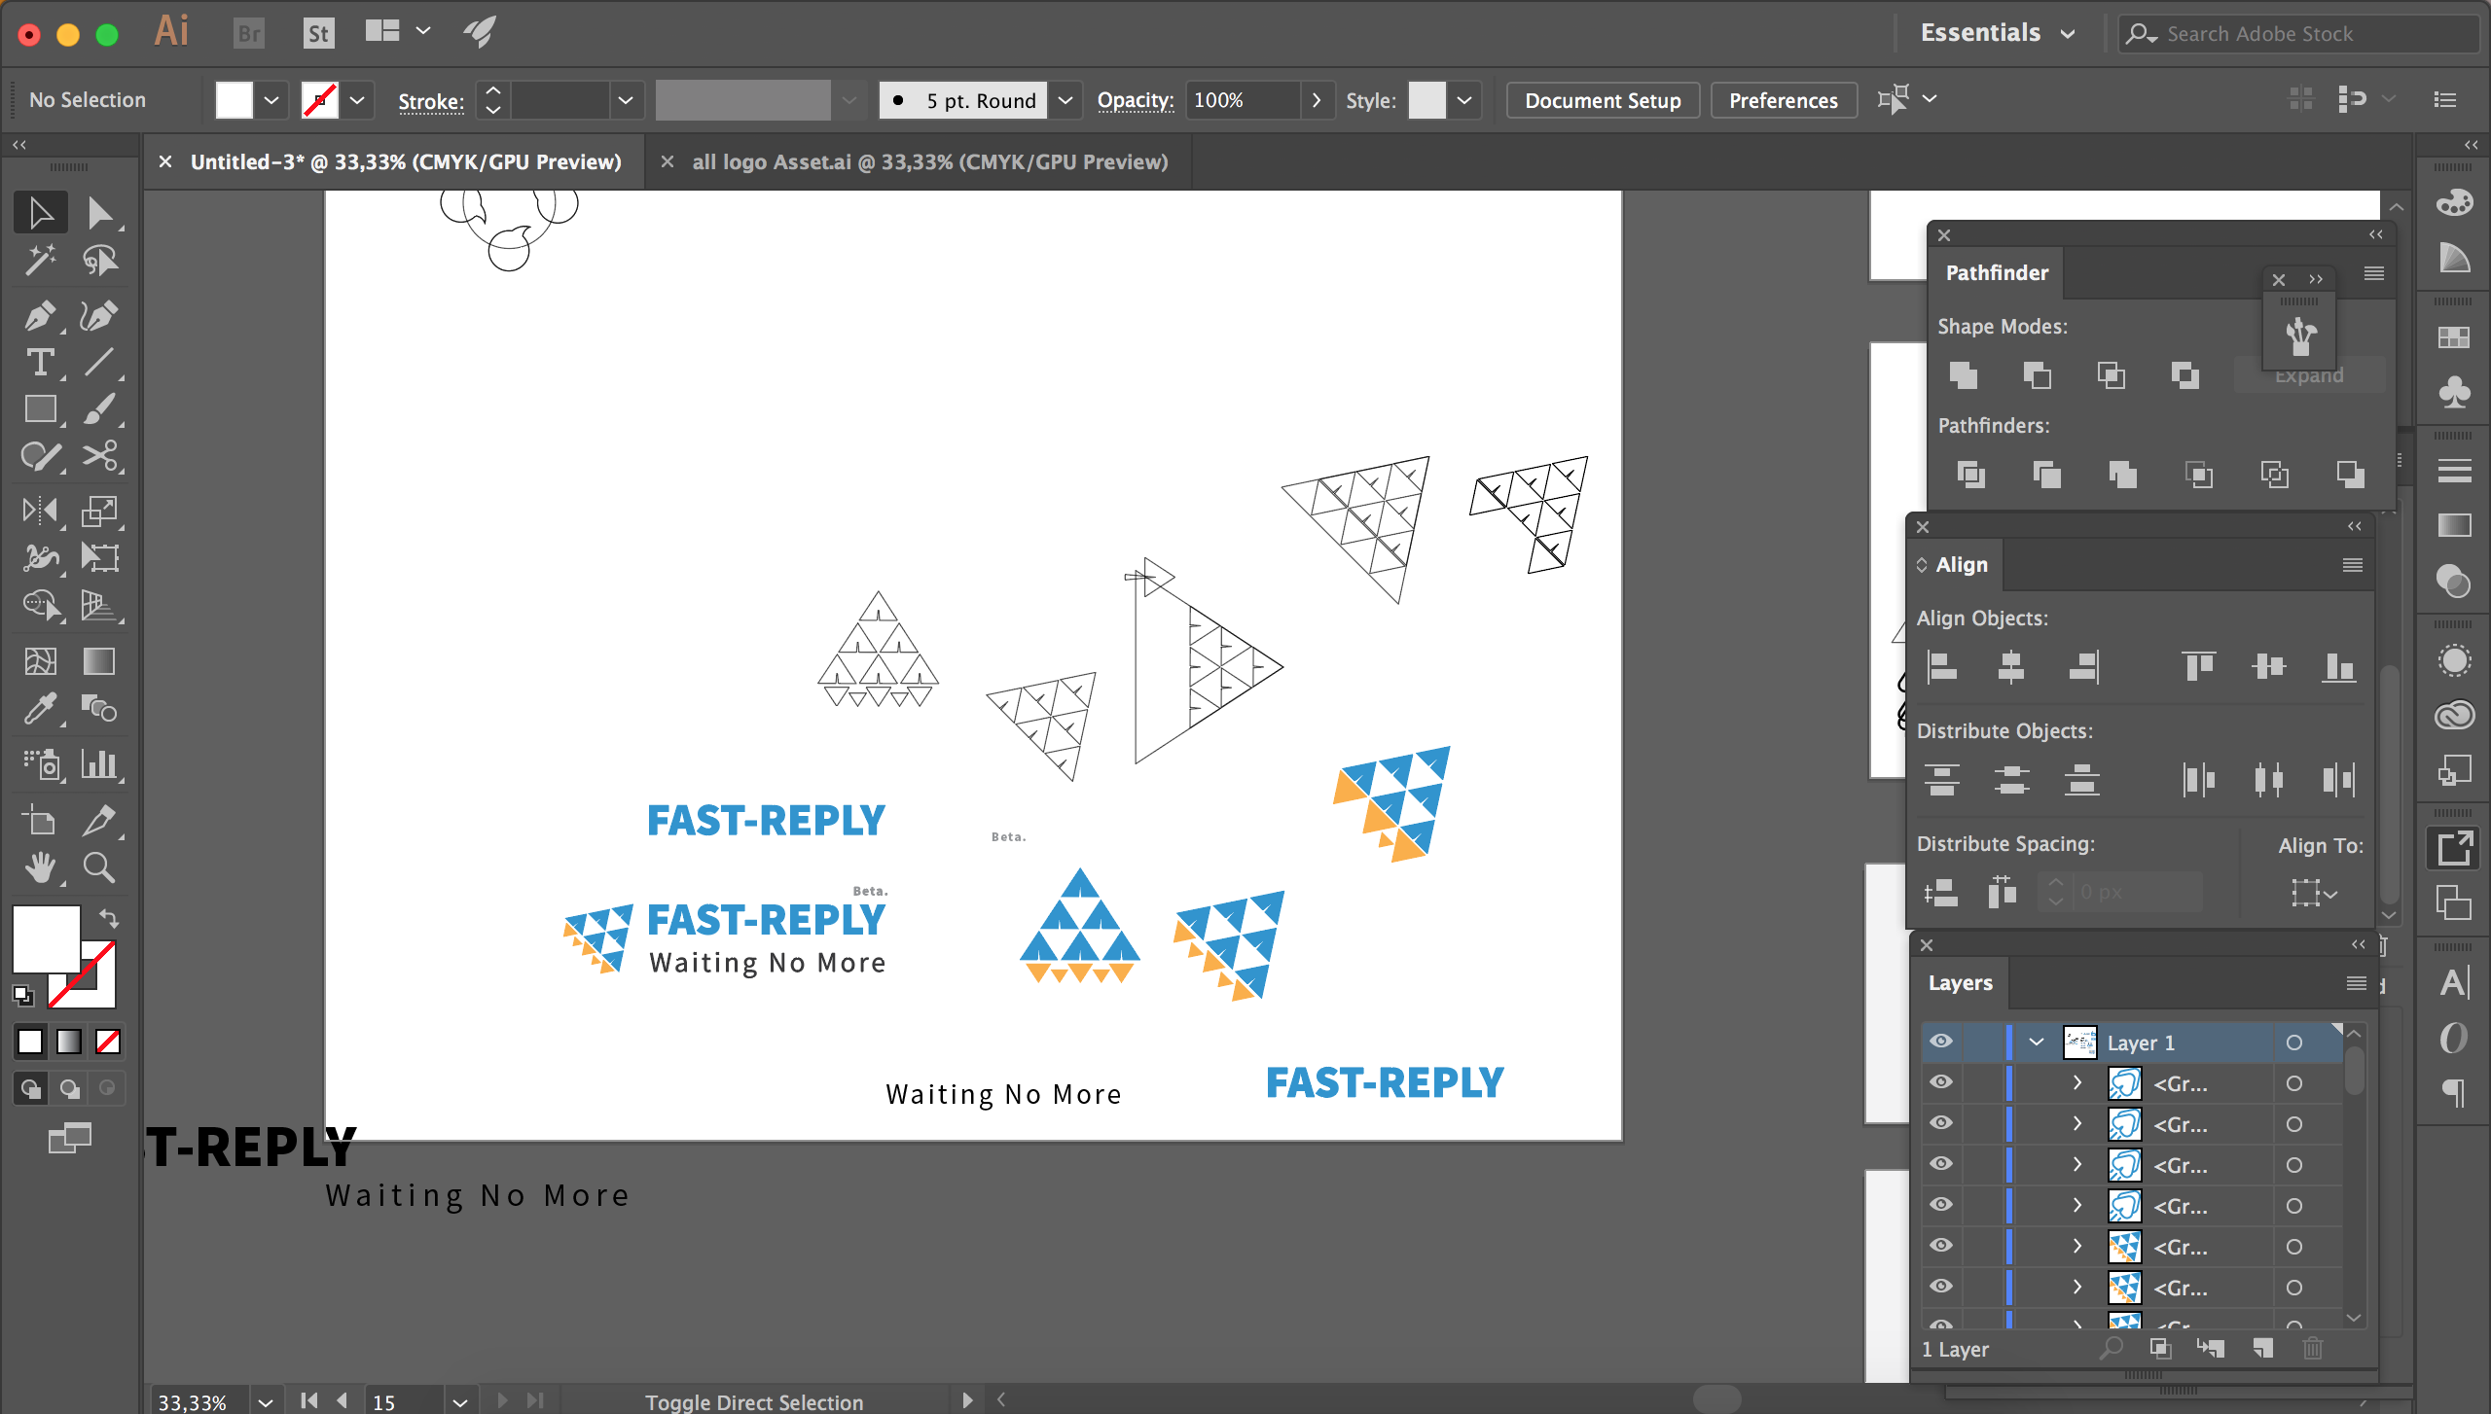Screen dimensions: 2491x1414
Task: Toggle lock column for Layer 1
Action: pyautogui.click(x=1985, y=1042)
